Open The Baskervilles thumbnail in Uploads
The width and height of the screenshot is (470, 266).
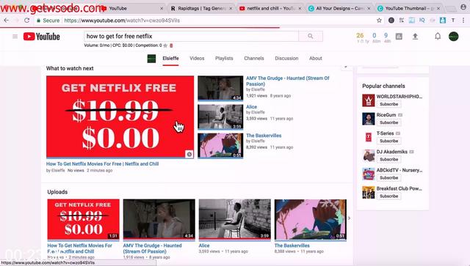coord(311,219)
